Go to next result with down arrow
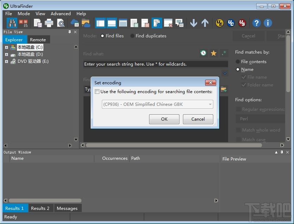The width and height of the screenshot is (294, 224). [194, 23]
